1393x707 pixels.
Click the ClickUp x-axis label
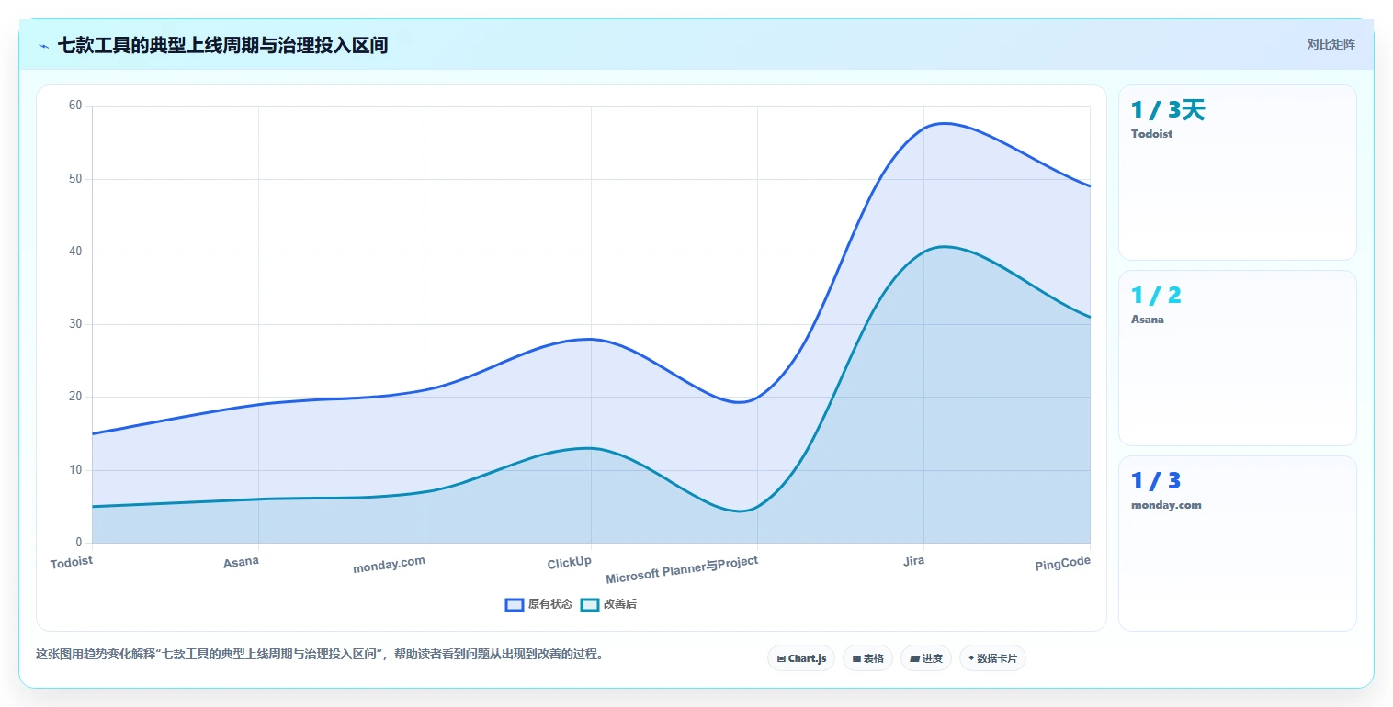570,562
